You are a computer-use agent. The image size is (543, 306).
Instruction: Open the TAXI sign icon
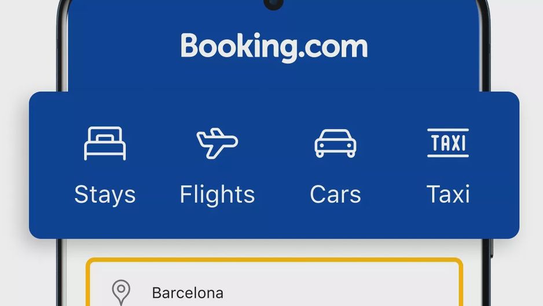coord(447,143)
